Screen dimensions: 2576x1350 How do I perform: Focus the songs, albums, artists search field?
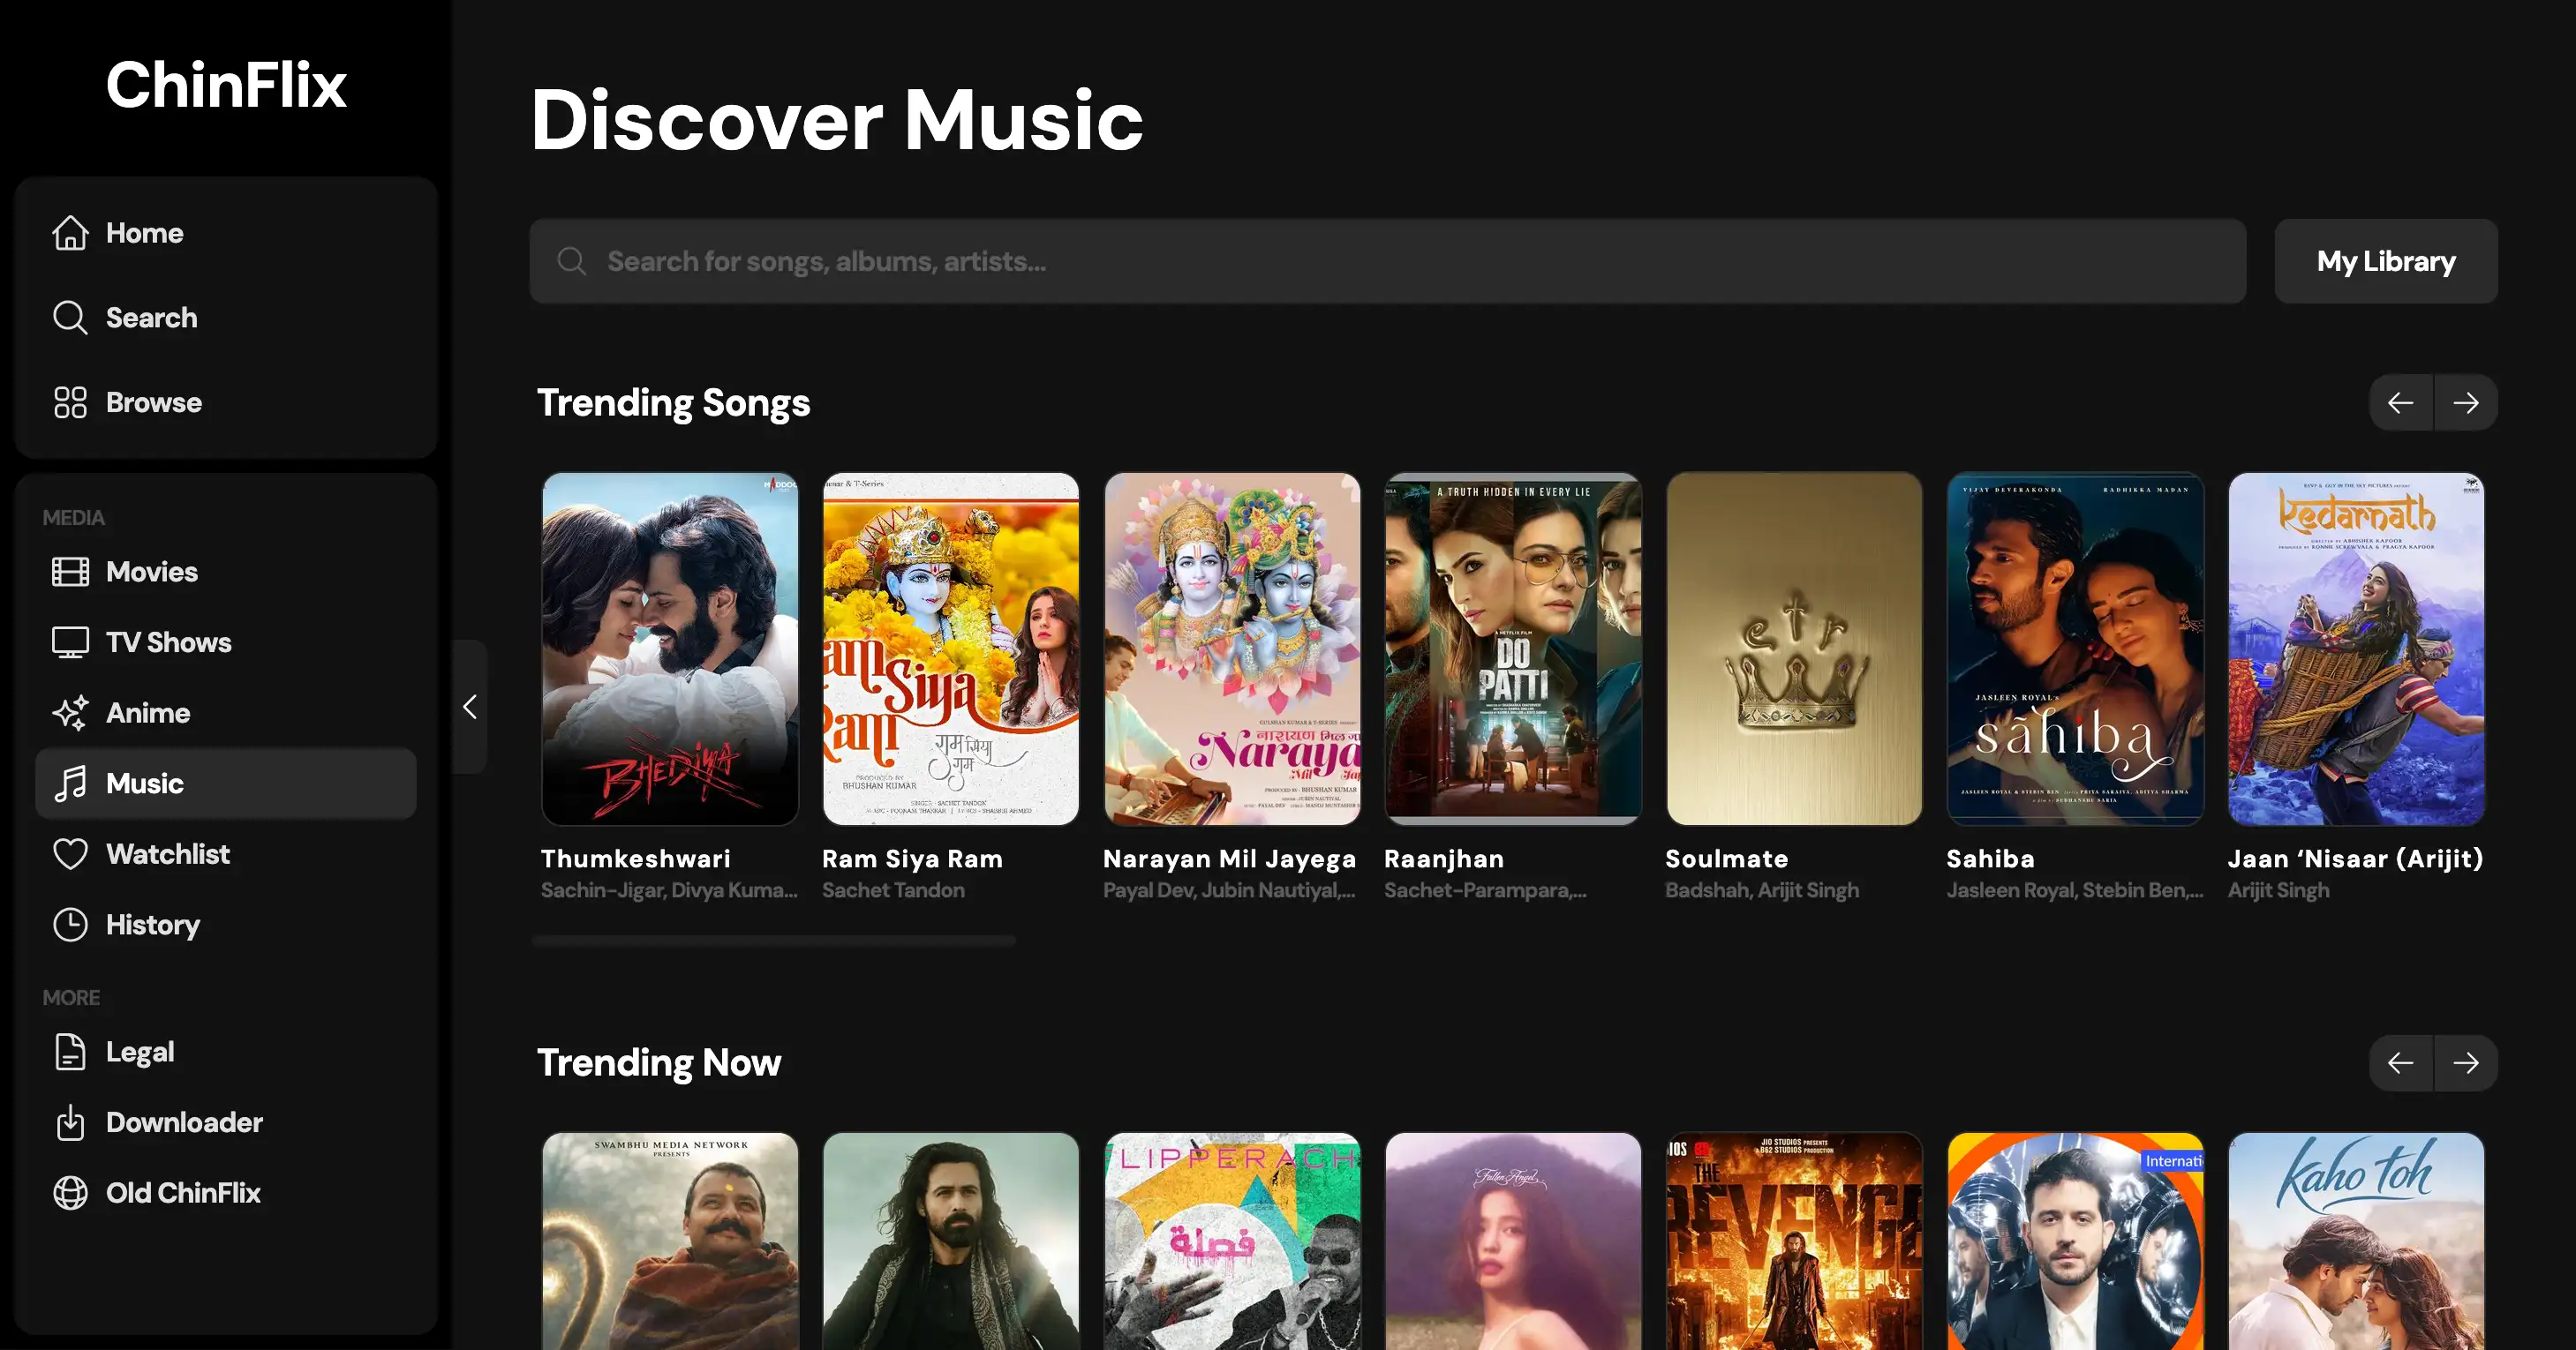click(1388, 262)
